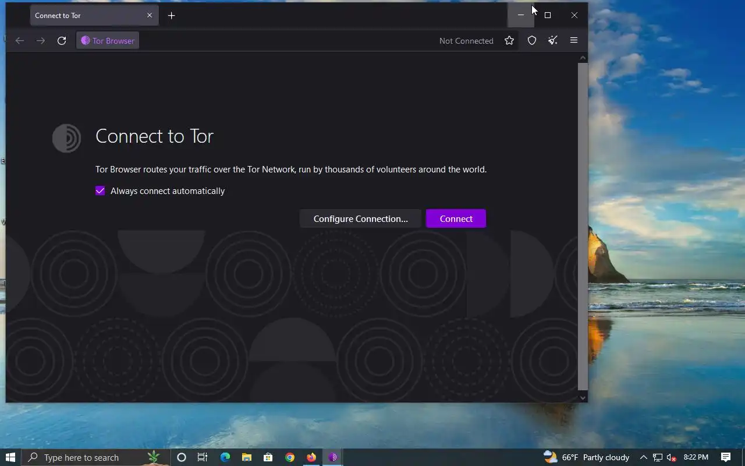Launch Microsoft Edge from taskbar
The image size is (745, 466).
(225, 457)
